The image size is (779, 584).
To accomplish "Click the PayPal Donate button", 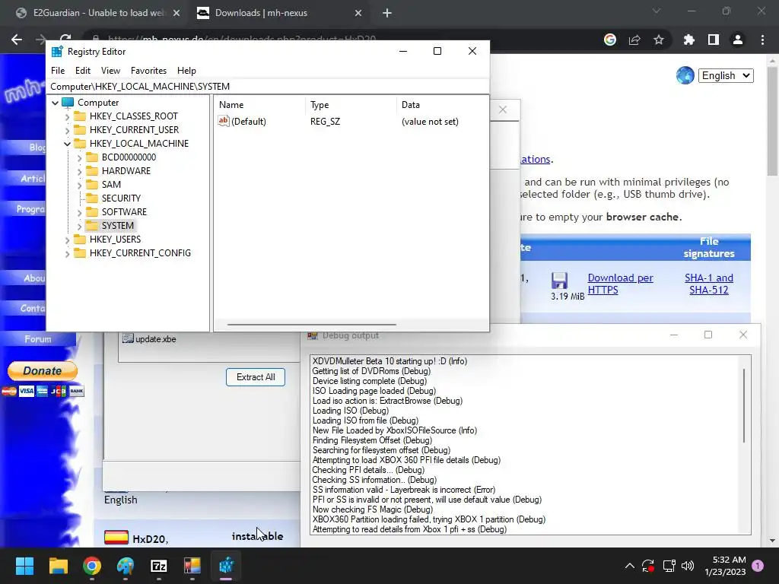I will (43, 370).
